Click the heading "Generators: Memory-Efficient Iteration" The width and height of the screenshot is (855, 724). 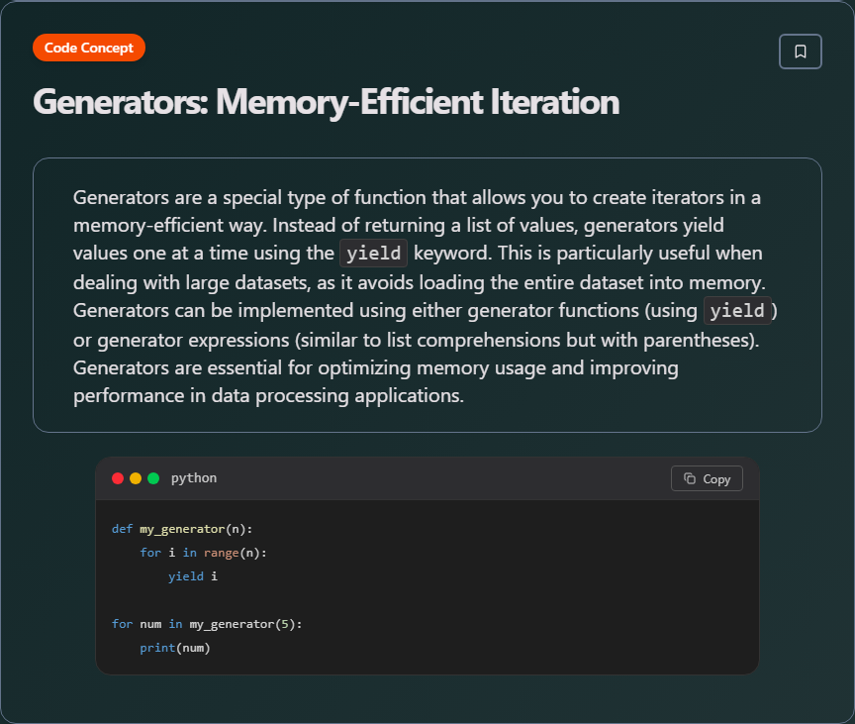[x=327, y=102]
